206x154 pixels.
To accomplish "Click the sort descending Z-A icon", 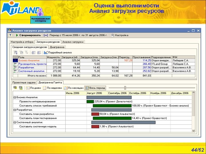I will coord(39,52).
